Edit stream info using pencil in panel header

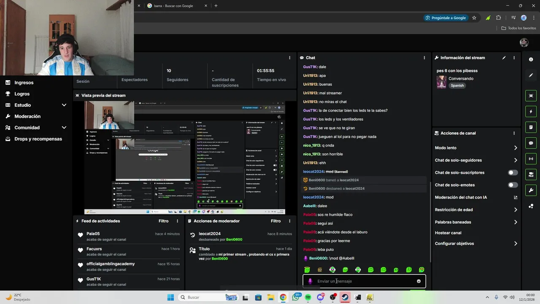coord(504,58)
